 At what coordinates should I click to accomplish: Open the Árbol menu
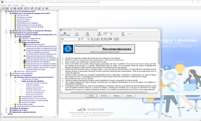point(10,5)
